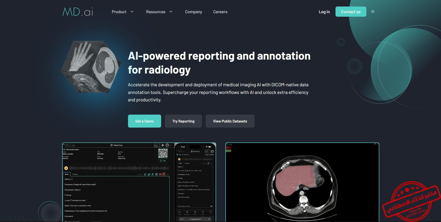Click the Log in link
Viewport: 441px width, 222px height.
[324, 12]
